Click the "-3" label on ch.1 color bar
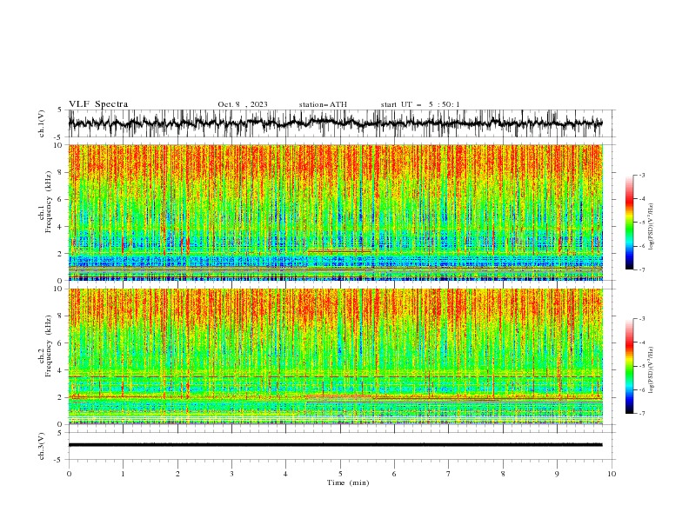Image resolution: width=689 pixels, height=532 pixels. point(641,176)
